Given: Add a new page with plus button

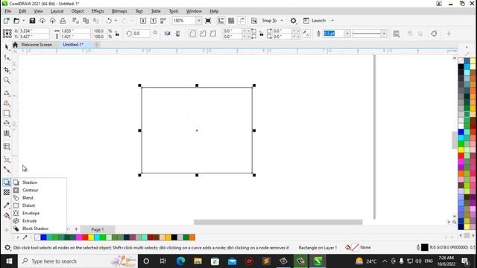Looking at the screenshot, I should tap(76, 229).
